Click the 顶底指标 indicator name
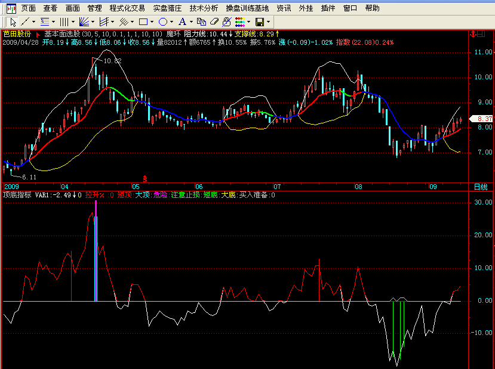 click(17, 195)
